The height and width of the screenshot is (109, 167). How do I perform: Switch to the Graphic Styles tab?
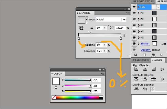(x=143, y=2)
